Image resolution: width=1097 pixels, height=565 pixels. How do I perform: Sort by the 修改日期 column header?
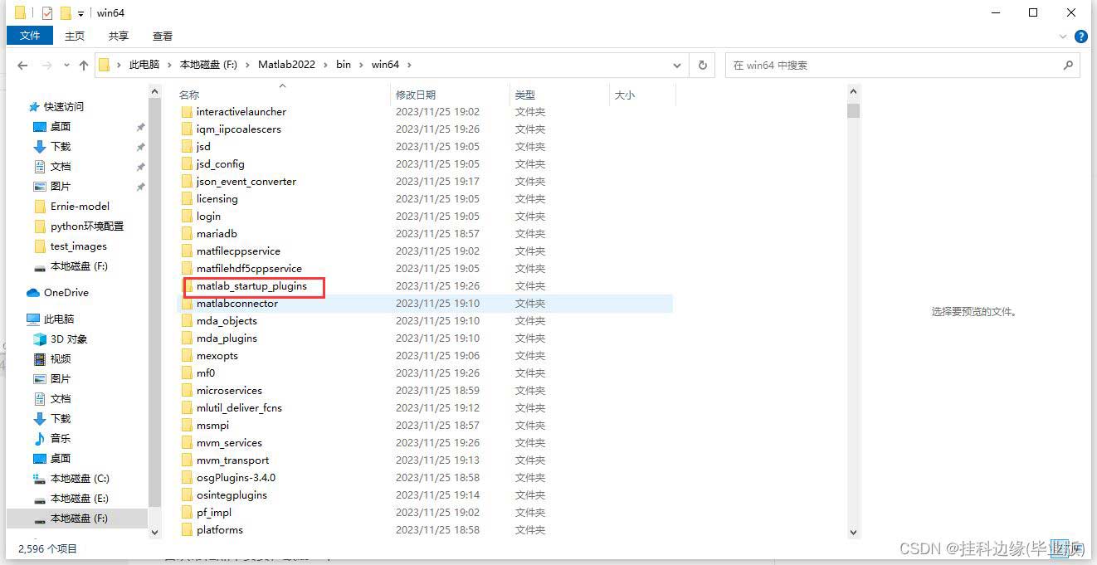pyautogui.click(x=416, y=95)
